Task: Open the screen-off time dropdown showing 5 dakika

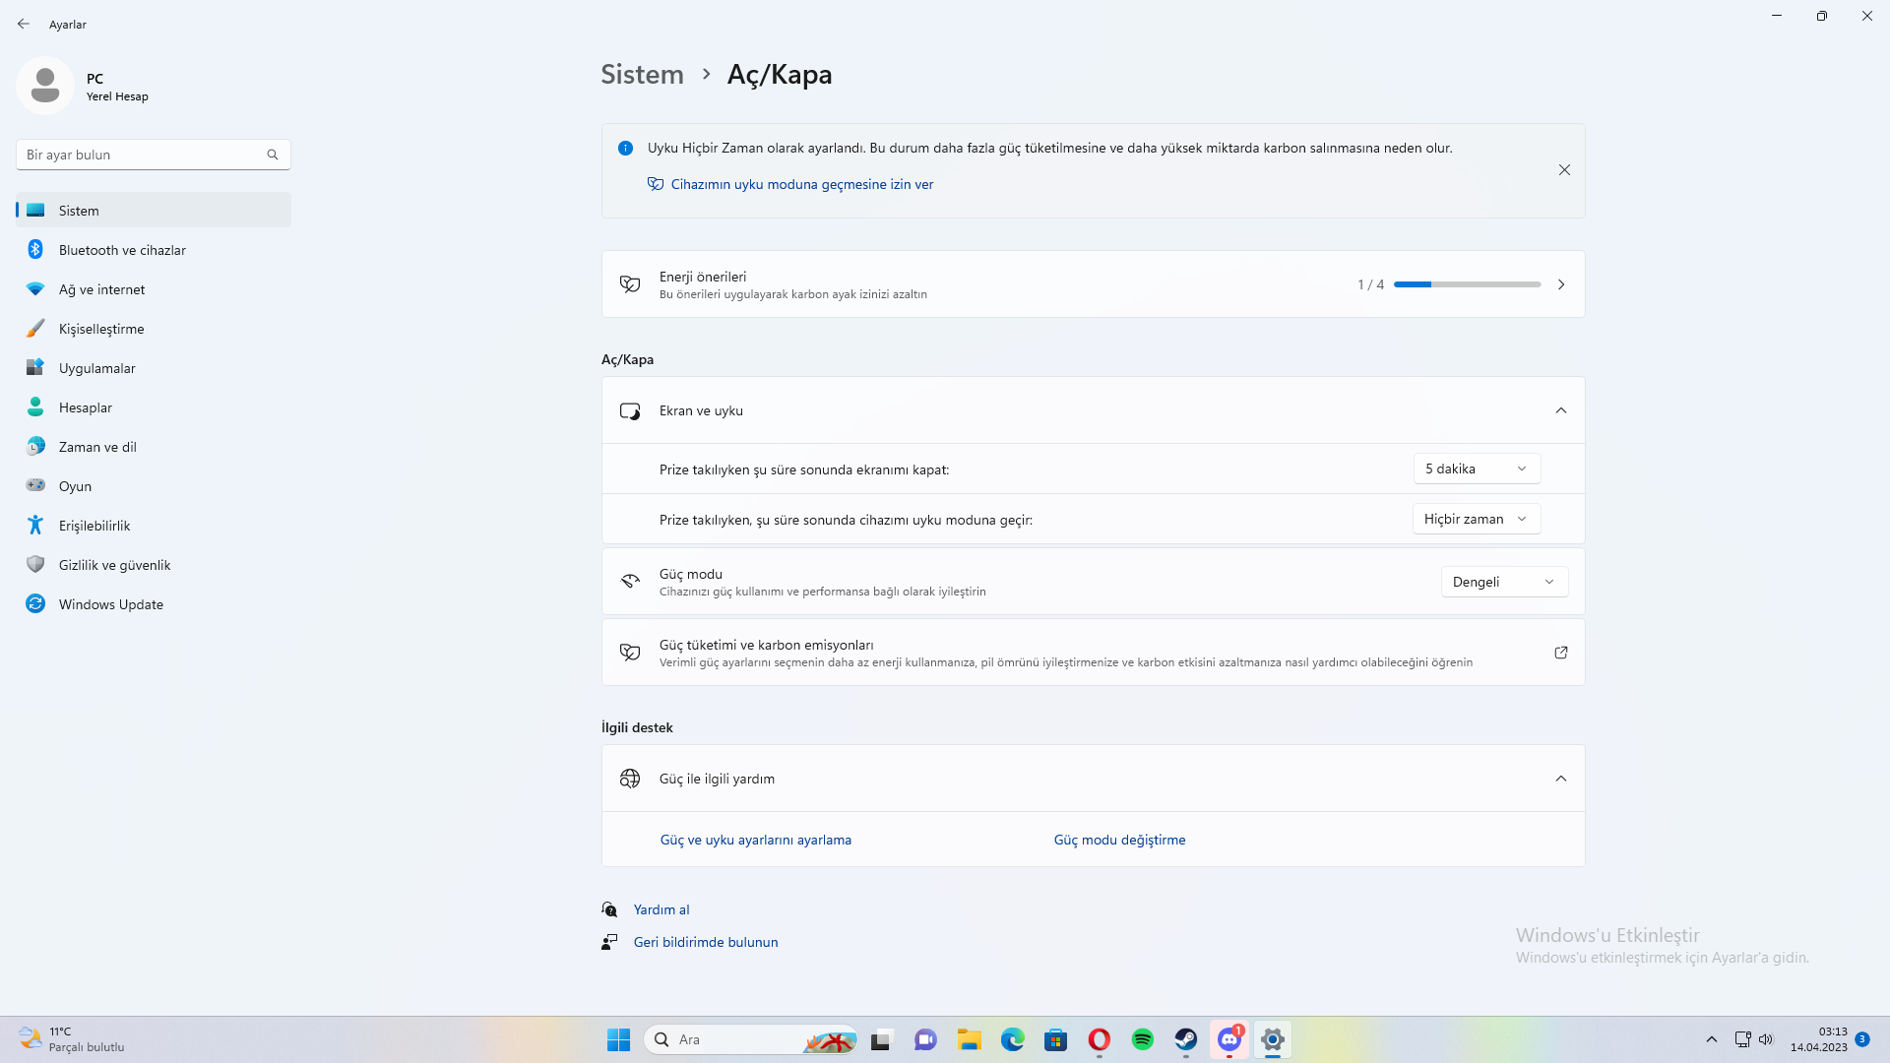Action: coord(1476,469)
